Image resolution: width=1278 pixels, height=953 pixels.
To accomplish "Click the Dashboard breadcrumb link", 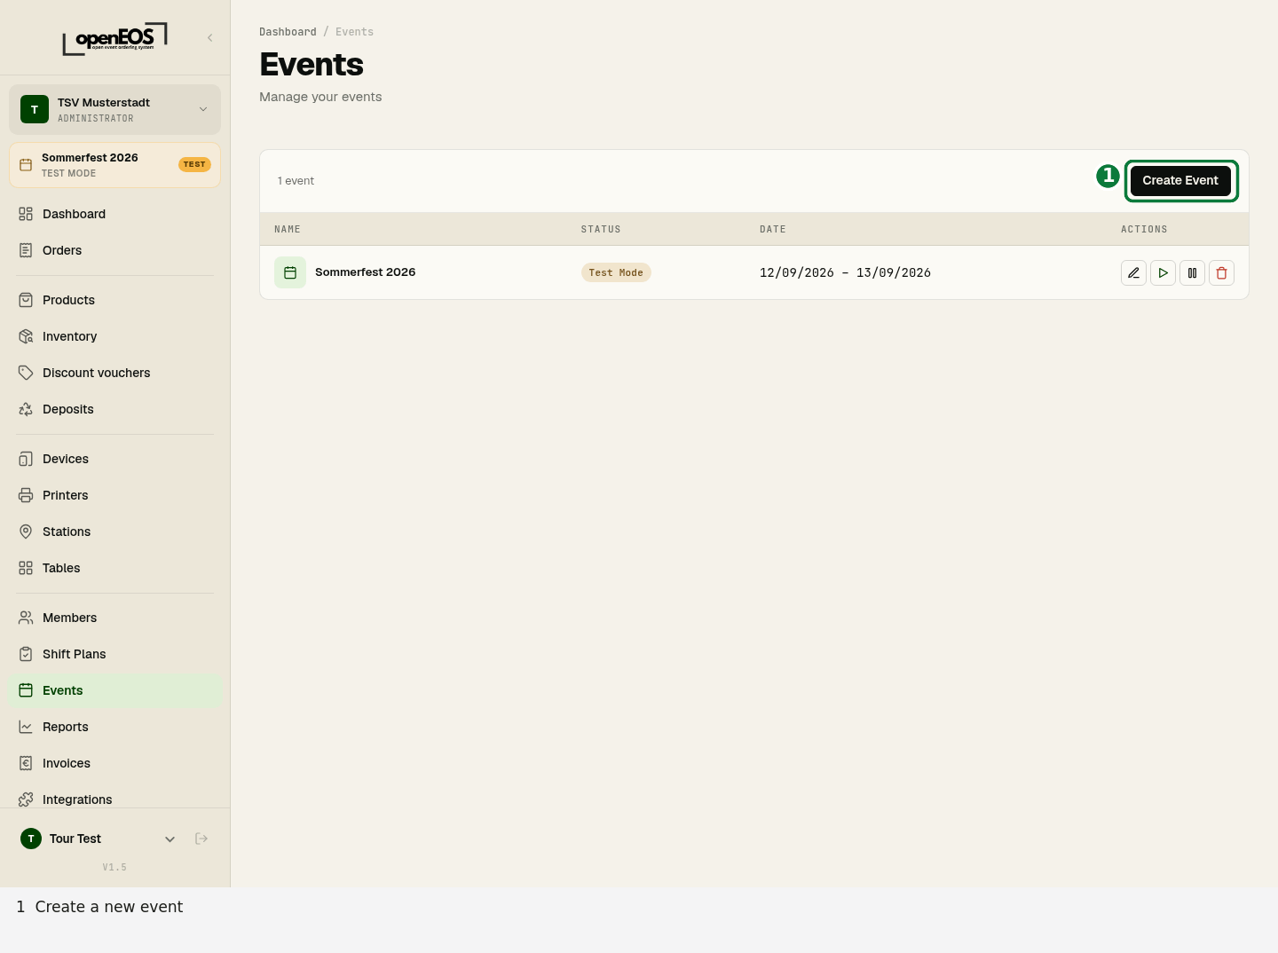I will pyautogui.click(x=288, y=32).
